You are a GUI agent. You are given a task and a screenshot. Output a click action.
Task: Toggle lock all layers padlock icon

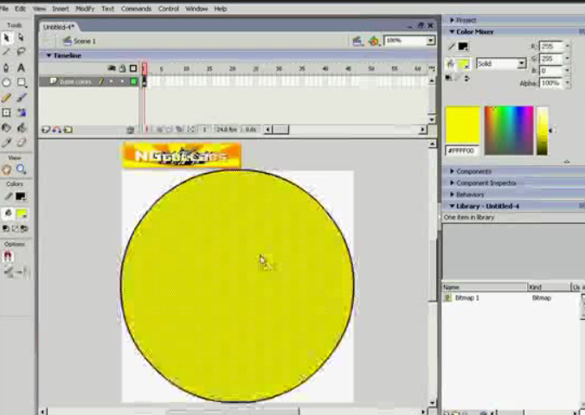click(121, 68)
